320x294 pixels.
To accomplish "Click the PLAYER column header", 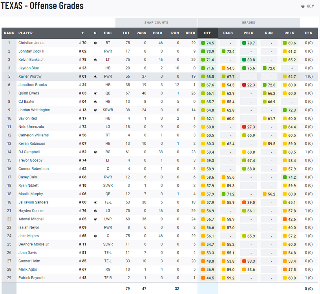I will [26, 33].
